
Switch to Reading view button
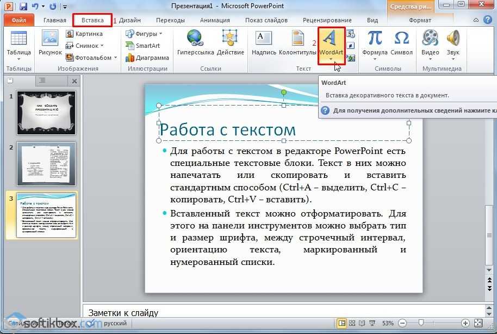(x=362, y=323)
